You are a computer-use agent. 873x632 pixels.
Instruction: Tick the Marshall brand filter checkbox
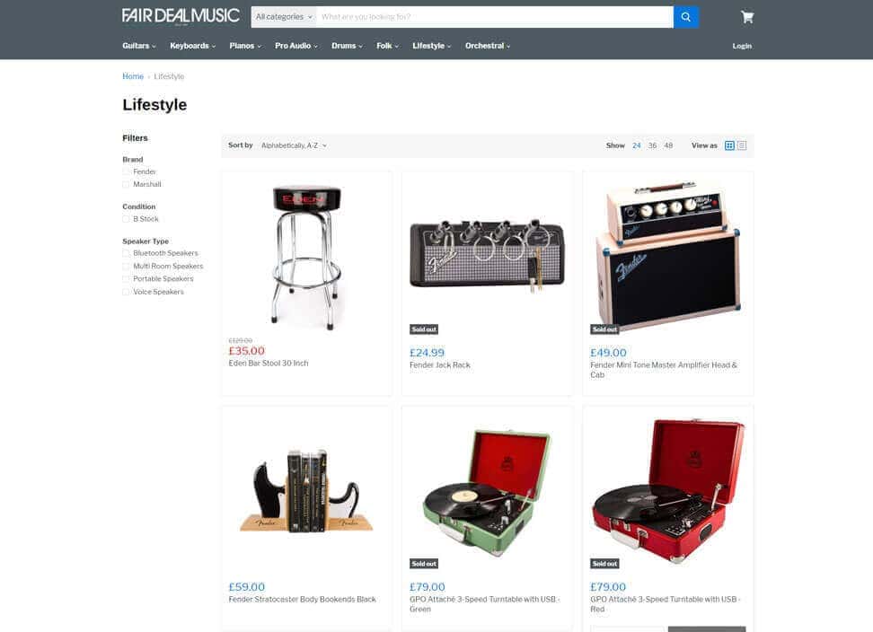126,185
